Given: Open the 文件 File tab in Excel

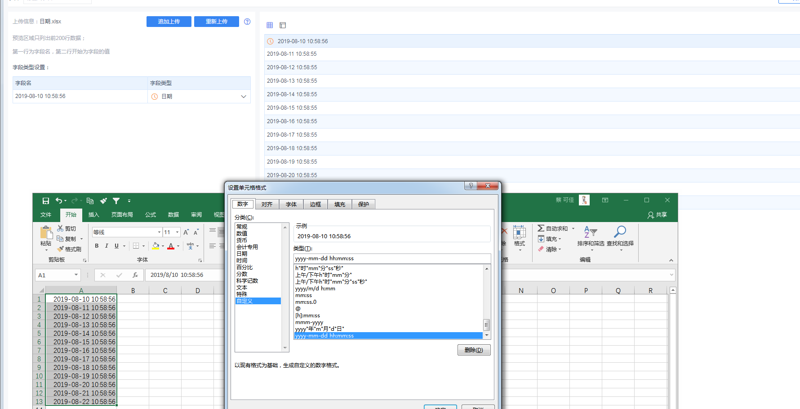Looking at the screenshot, I should point(46,215).
